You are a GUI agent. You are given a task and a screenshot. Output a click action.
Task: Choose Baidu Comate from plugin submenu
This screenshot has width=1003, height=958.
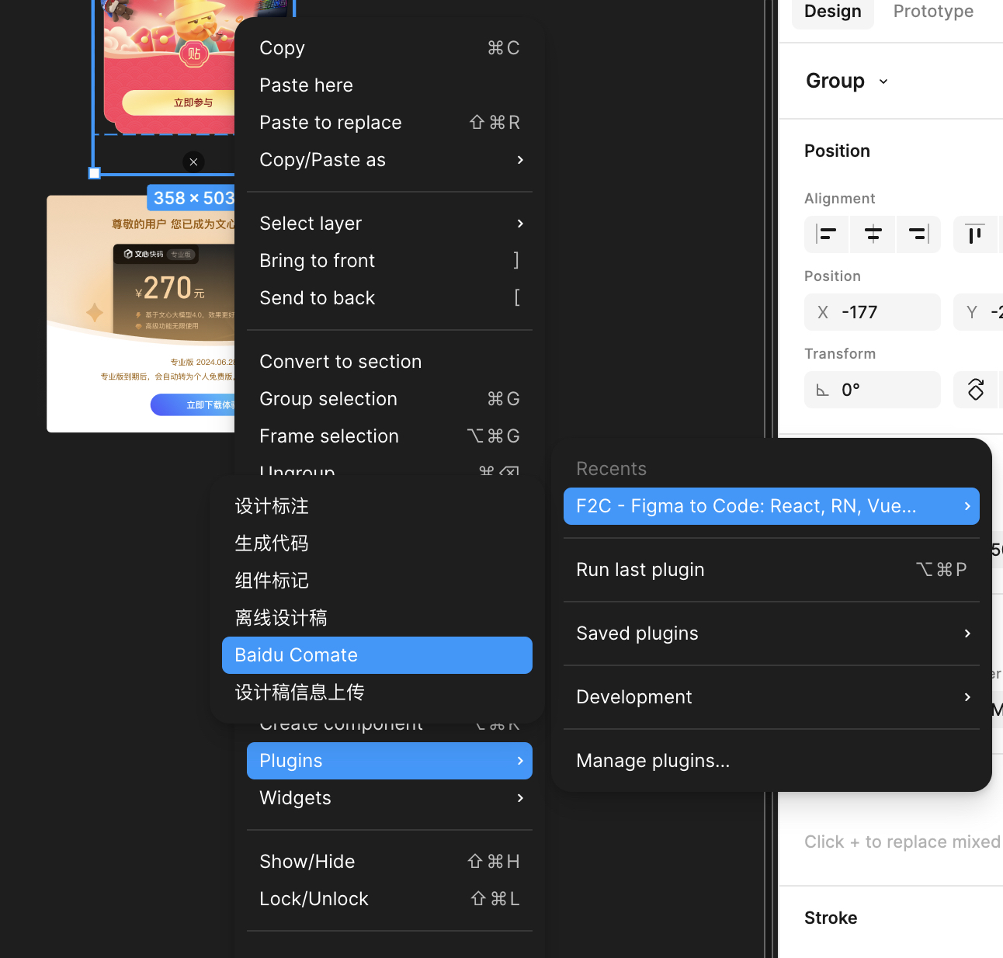377,655
